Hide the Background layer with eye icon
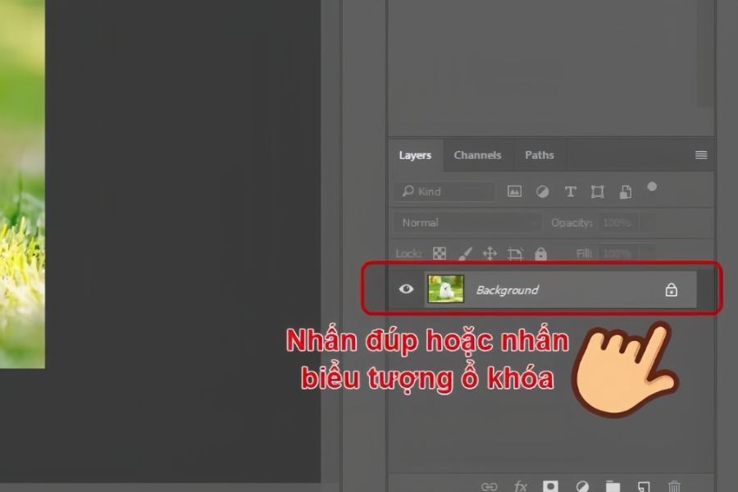738x492 pixels. tap(405, 289)
